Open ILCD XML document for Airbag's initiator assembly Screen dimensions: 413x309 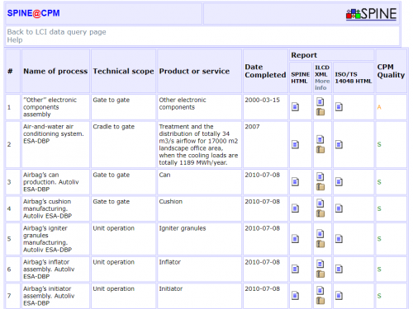(320, 290)
